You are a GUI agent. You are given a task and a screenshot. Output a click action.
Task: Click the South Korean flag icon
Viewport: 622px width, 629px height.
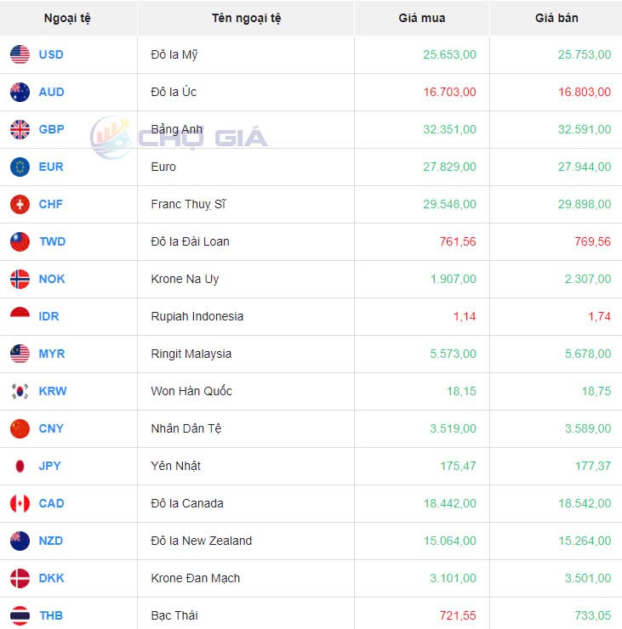[x=20, y=391]
